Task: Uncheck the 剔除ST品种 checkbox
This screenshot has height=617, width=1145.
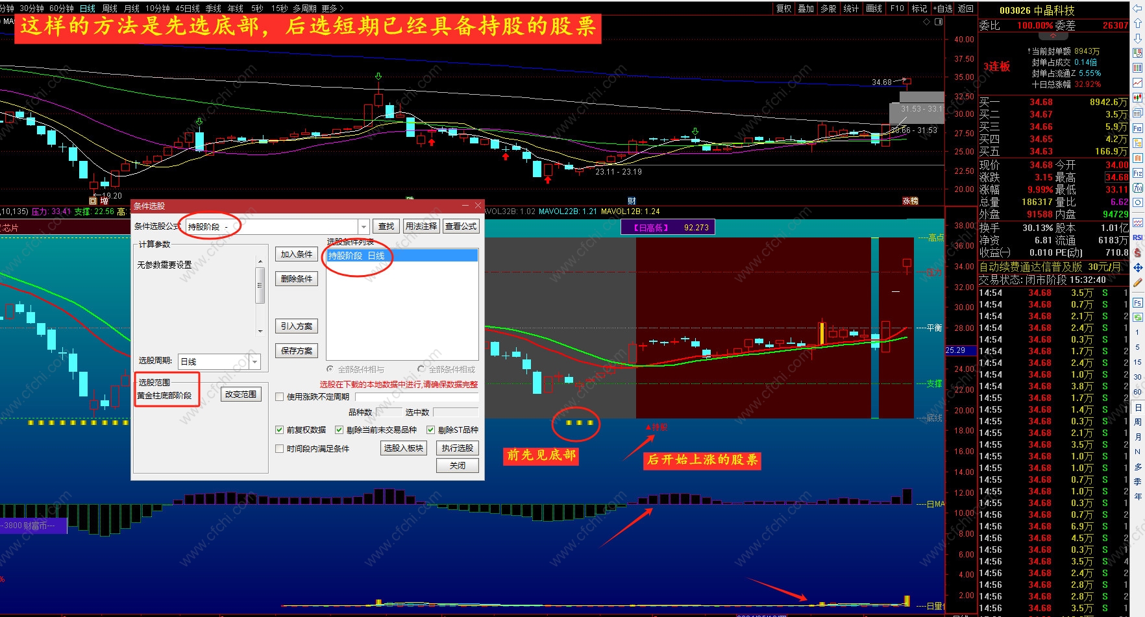Action: [x=430, y=429]
